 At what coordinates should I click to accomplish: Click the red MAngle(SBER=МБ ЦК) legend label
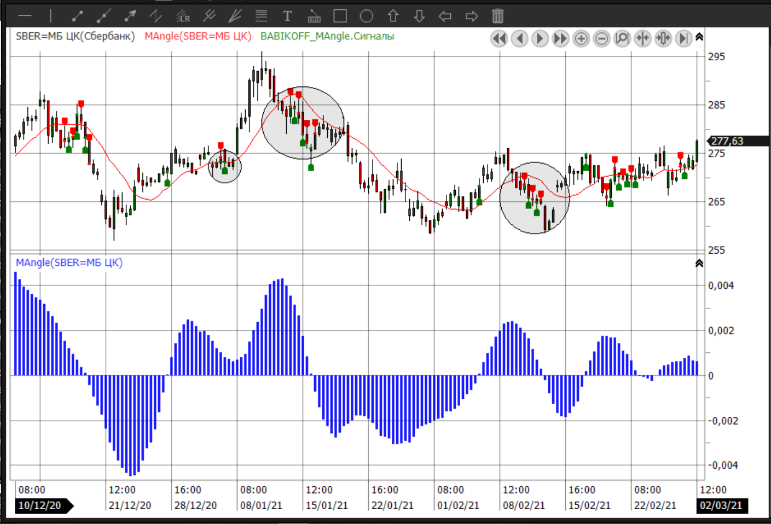[198, 36]
